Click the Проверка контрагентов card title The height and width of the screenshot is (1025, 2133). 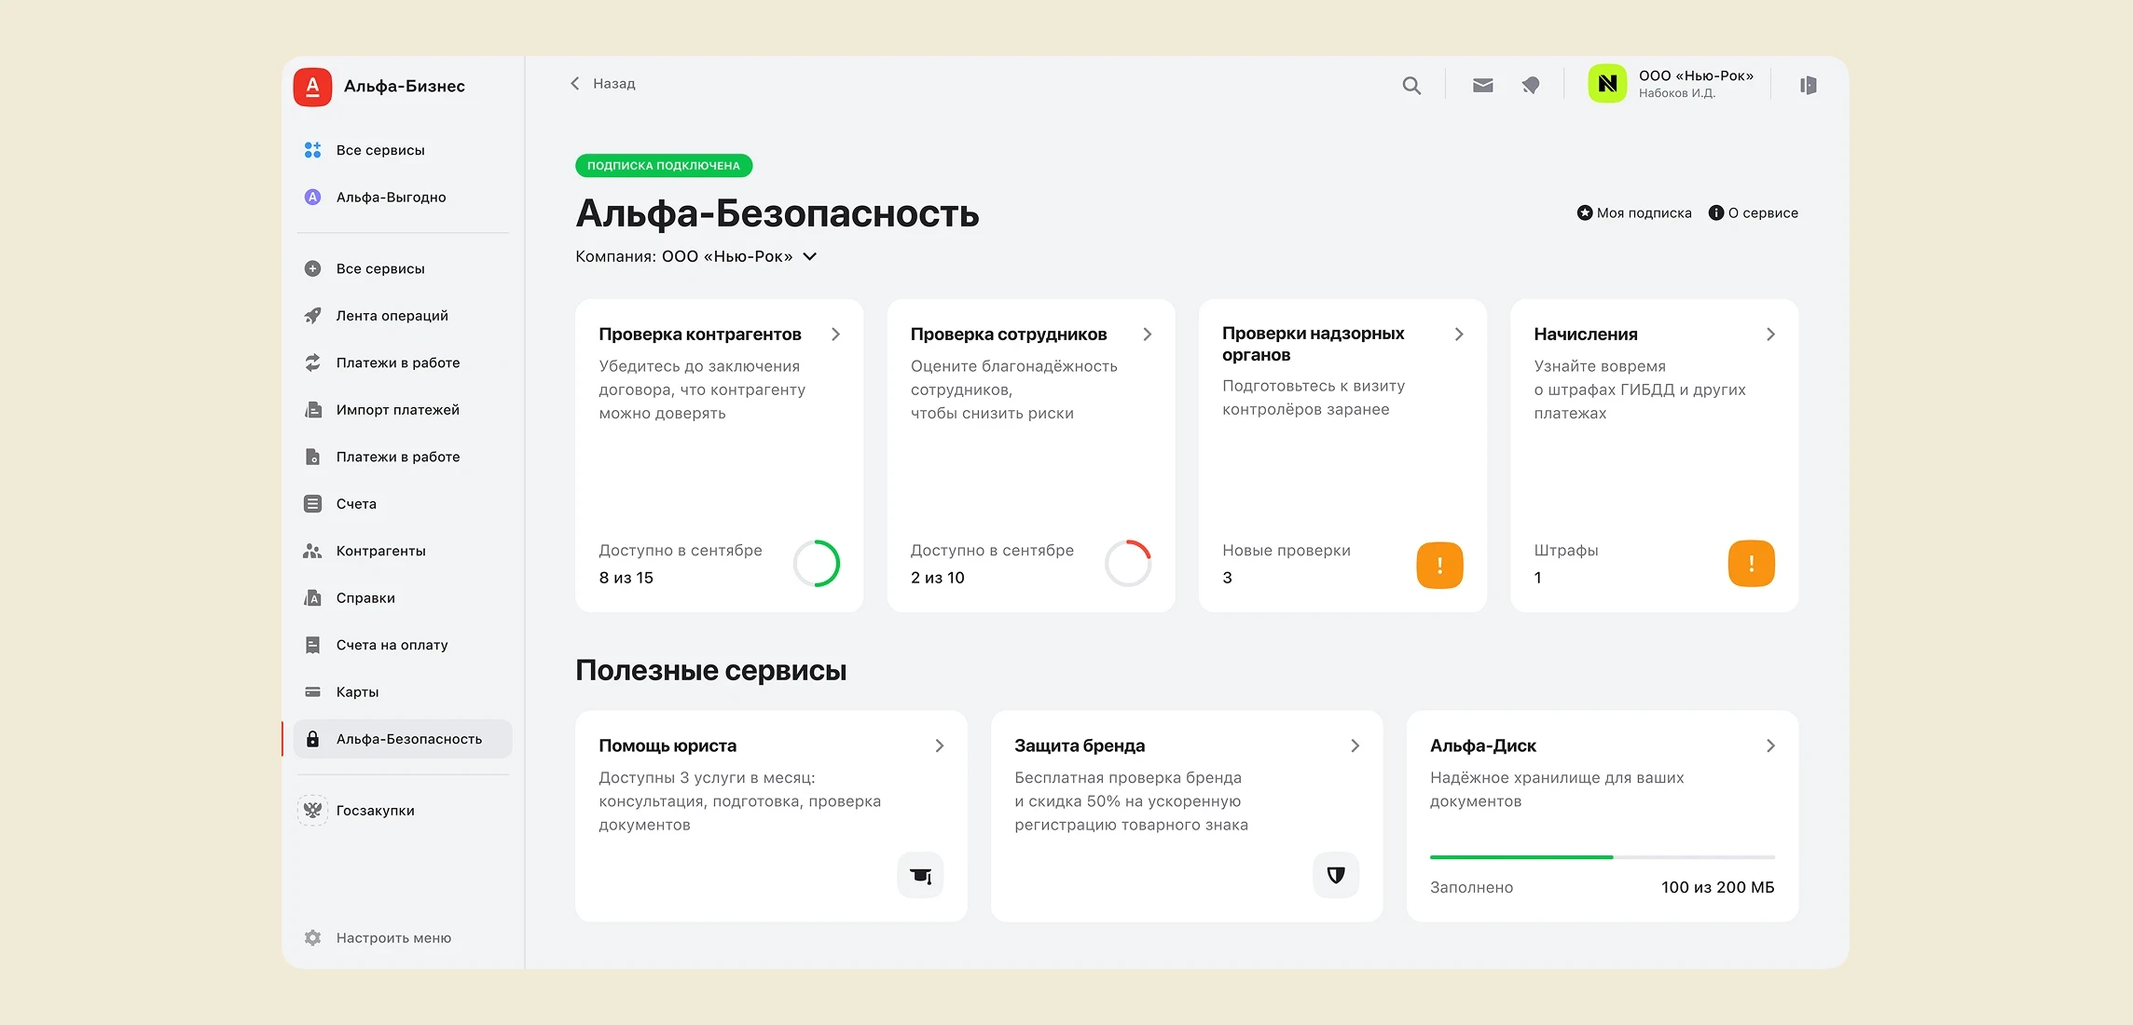(x=700, y=335)
